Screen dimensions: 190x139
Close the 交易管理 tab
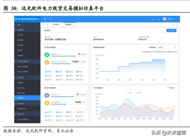tap(60, 25)
